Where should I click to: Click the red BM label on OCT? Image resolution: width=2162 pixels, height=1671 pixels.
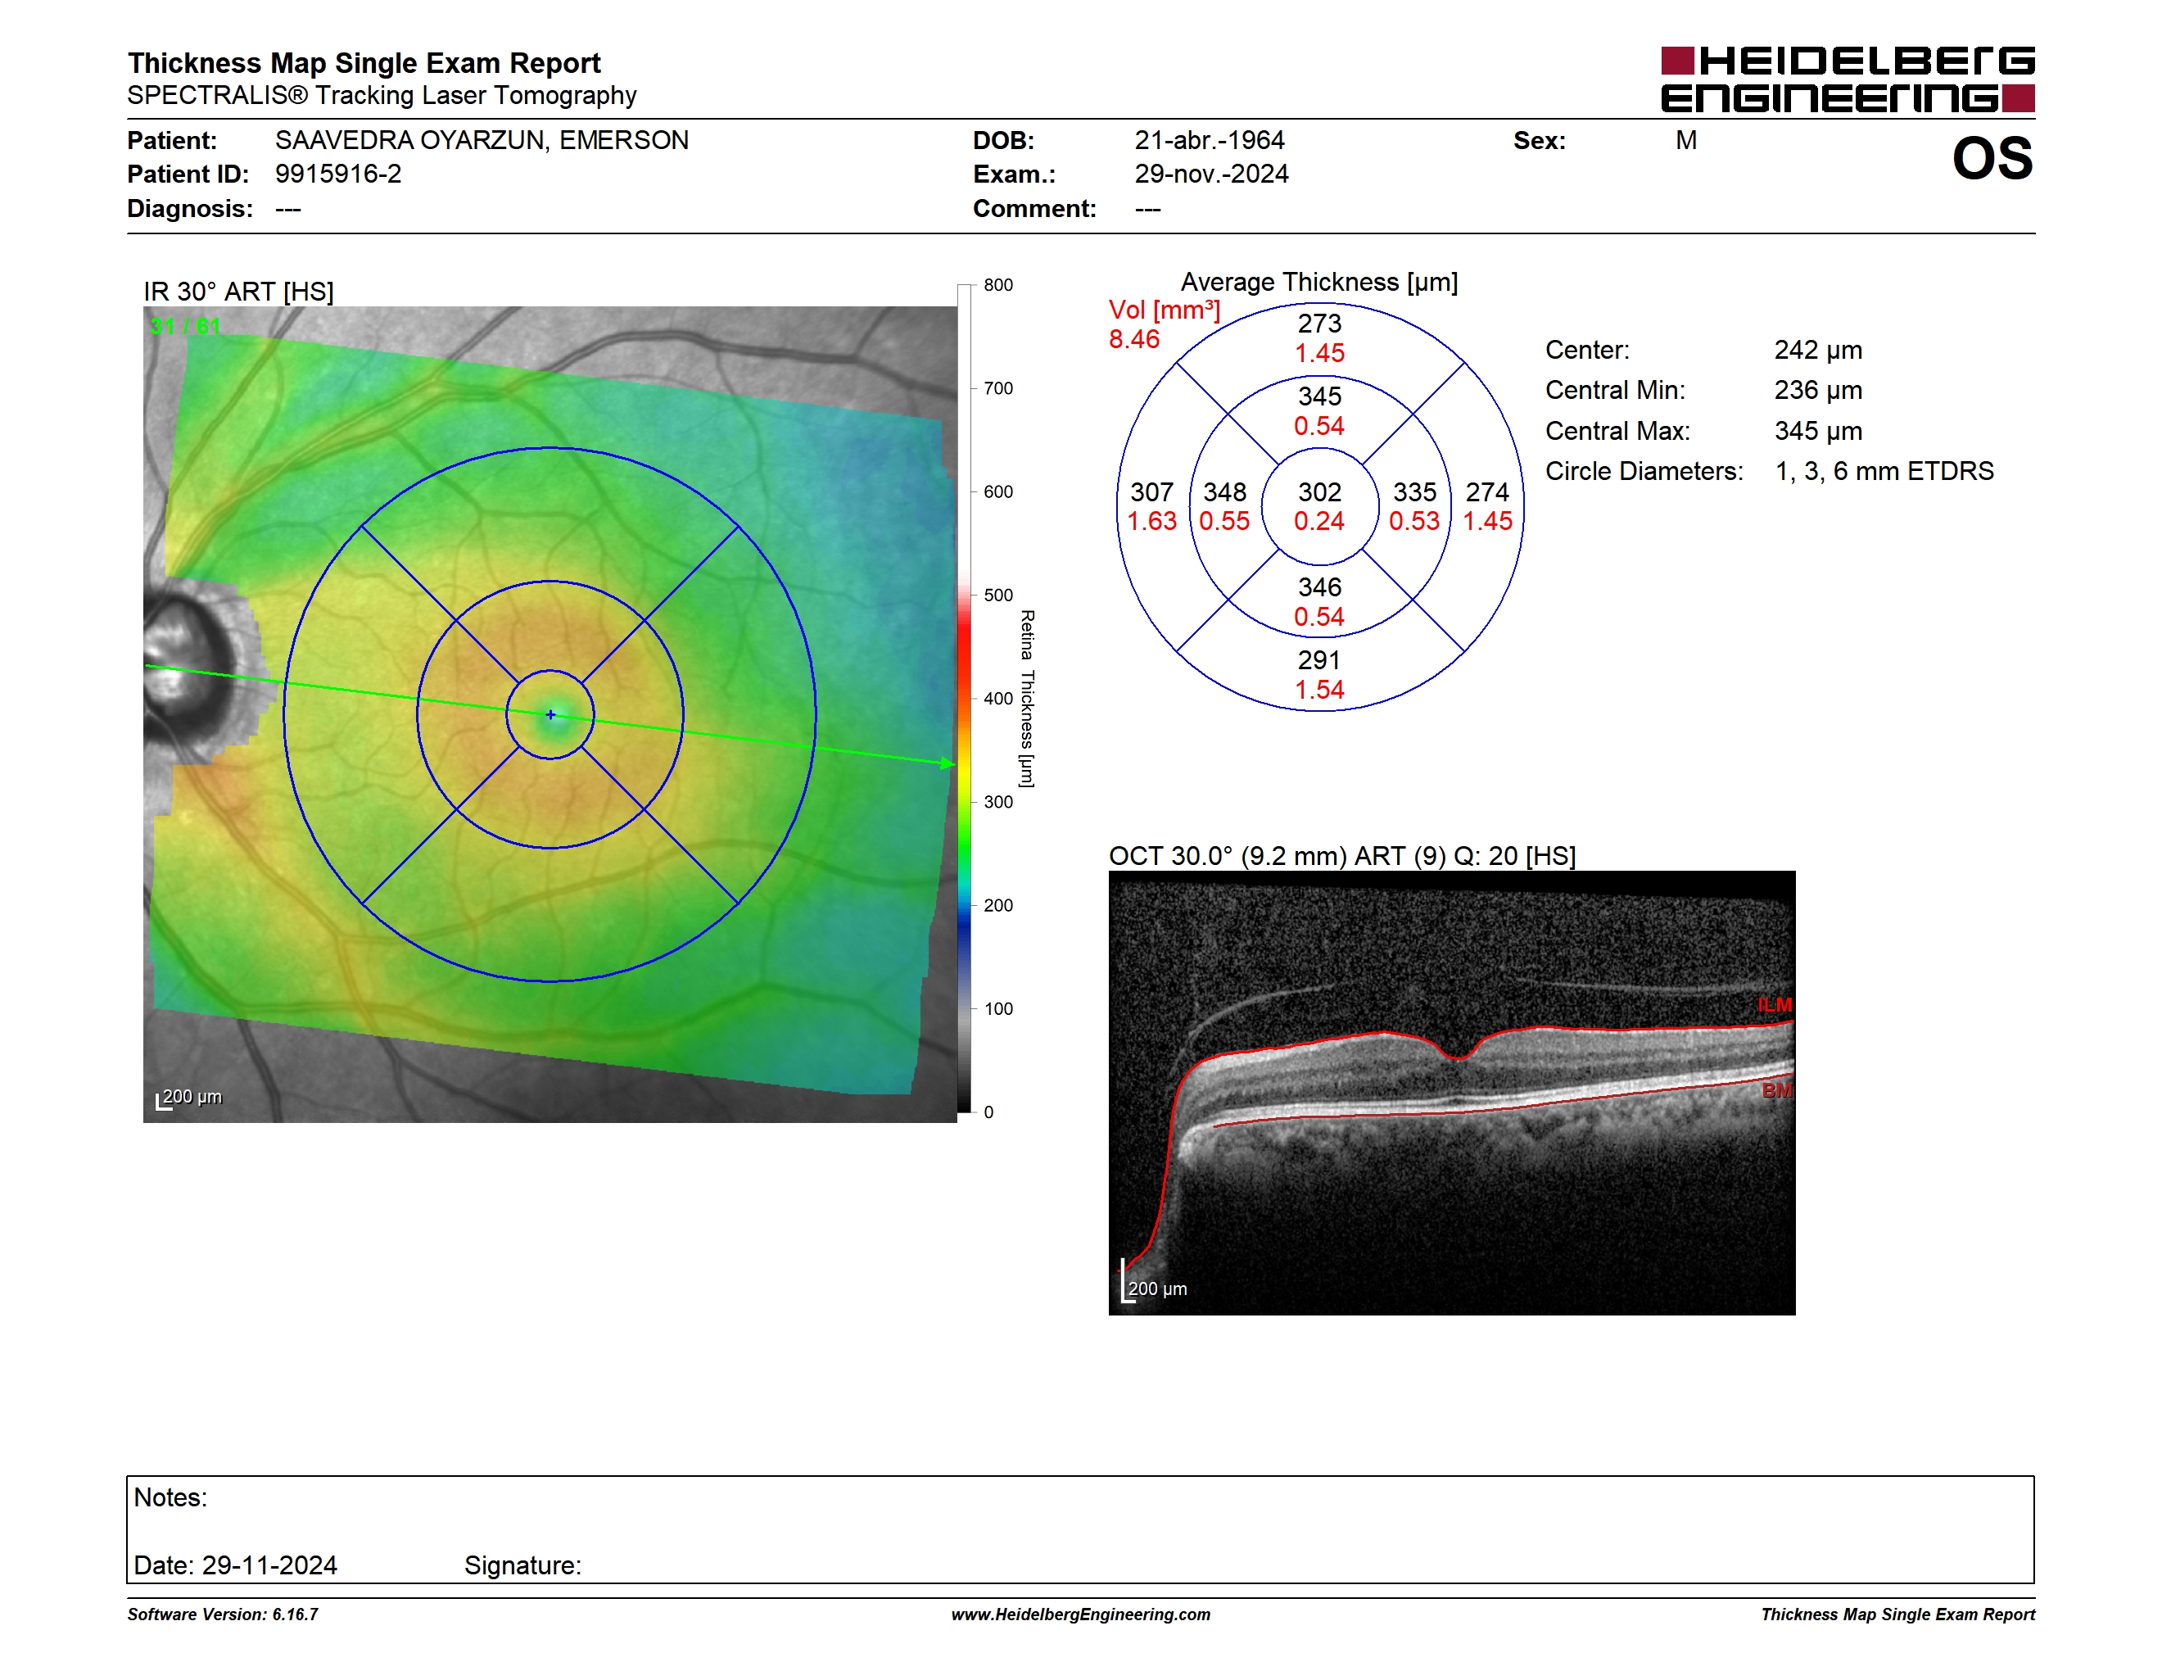[x=1777, y=1090]
